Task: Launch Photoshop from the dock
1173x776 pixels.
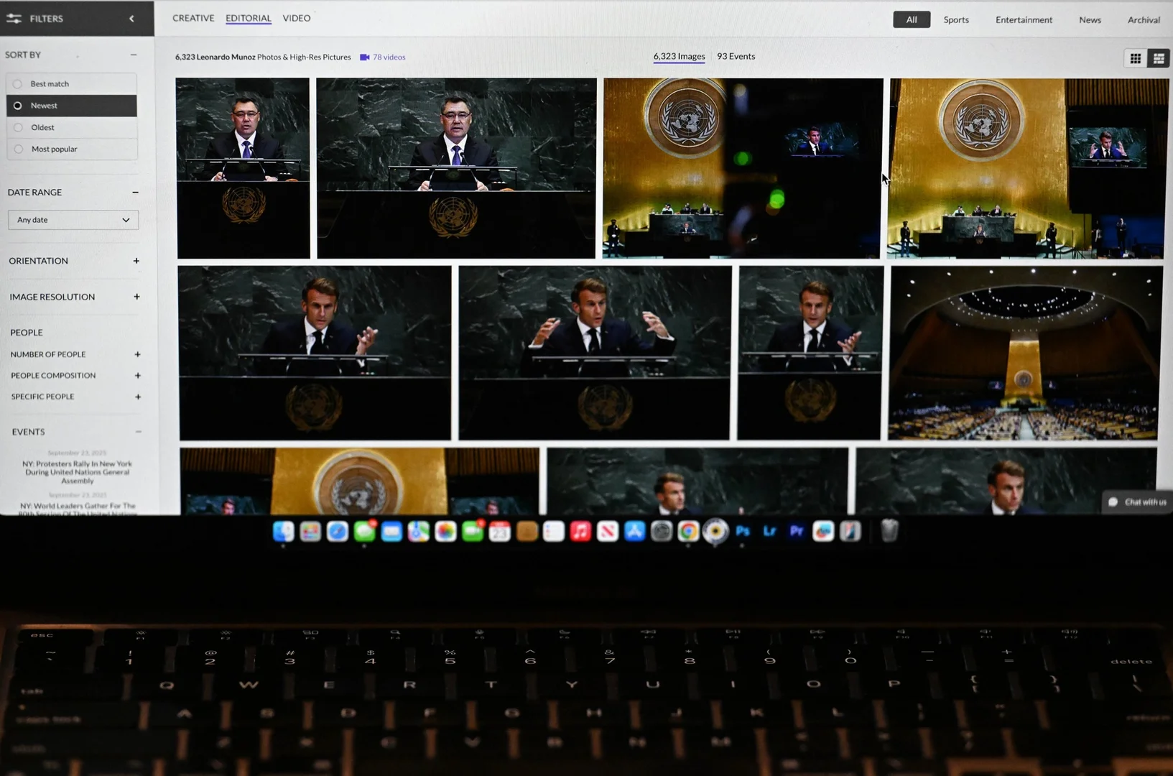Action: [x=743, y=531]
